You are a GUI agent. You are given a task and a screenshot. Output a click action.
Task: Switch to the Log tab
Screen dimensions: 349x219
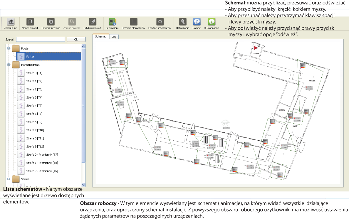coord(114,37)
